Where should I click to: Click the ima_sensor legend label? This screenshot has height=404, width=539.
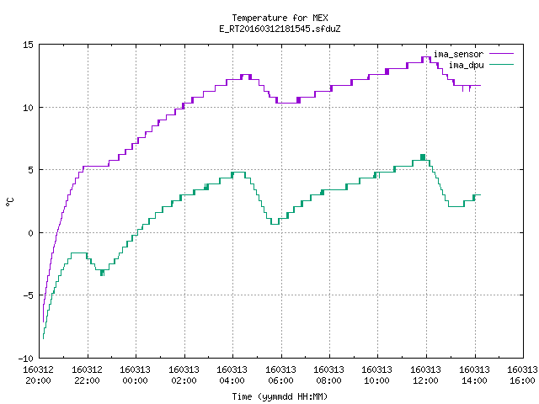tap(458, 54)
